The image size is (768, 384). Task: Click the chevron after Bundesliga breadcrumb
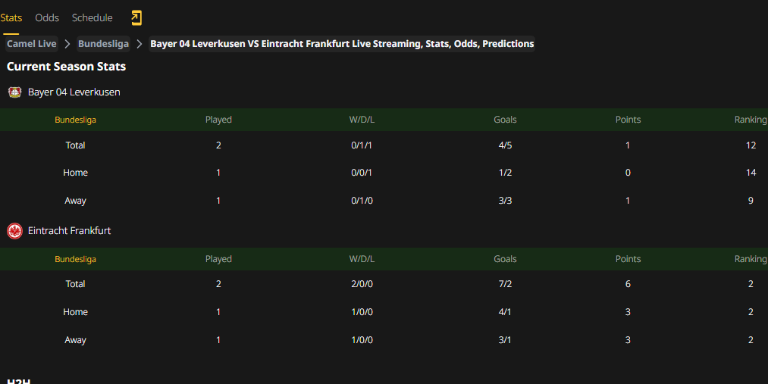pos(139,44)
